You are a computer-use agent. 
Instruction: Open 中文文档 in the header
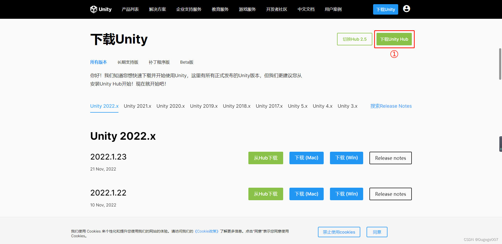[x=306, y=9]
